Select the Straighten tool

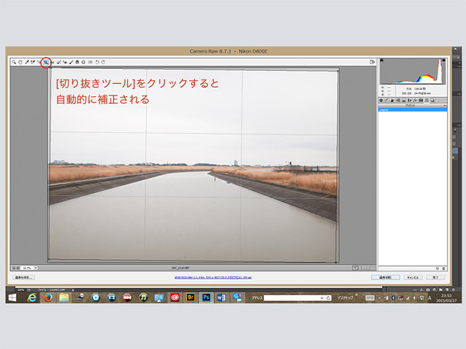click(x=52, y=62)
